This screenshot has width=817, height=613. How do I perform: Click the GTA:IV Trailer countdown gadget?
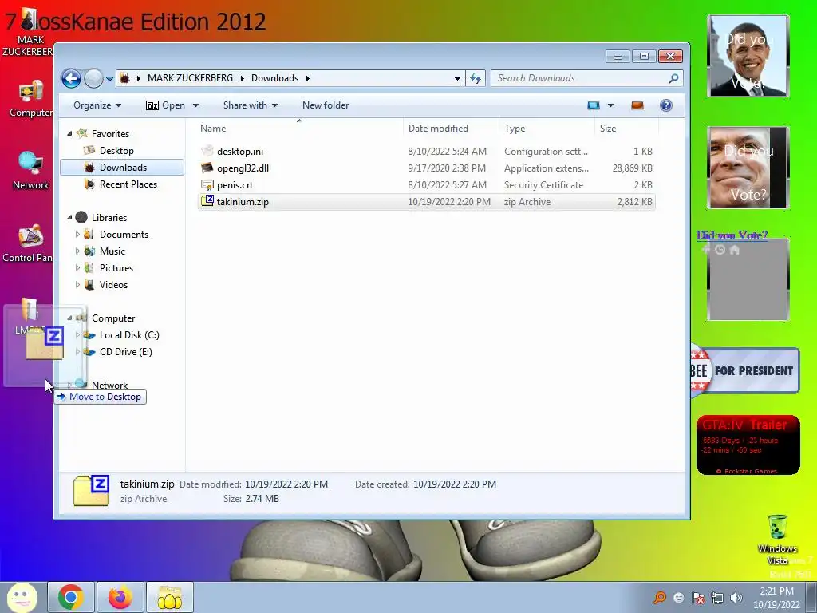(x=748, y=445)
